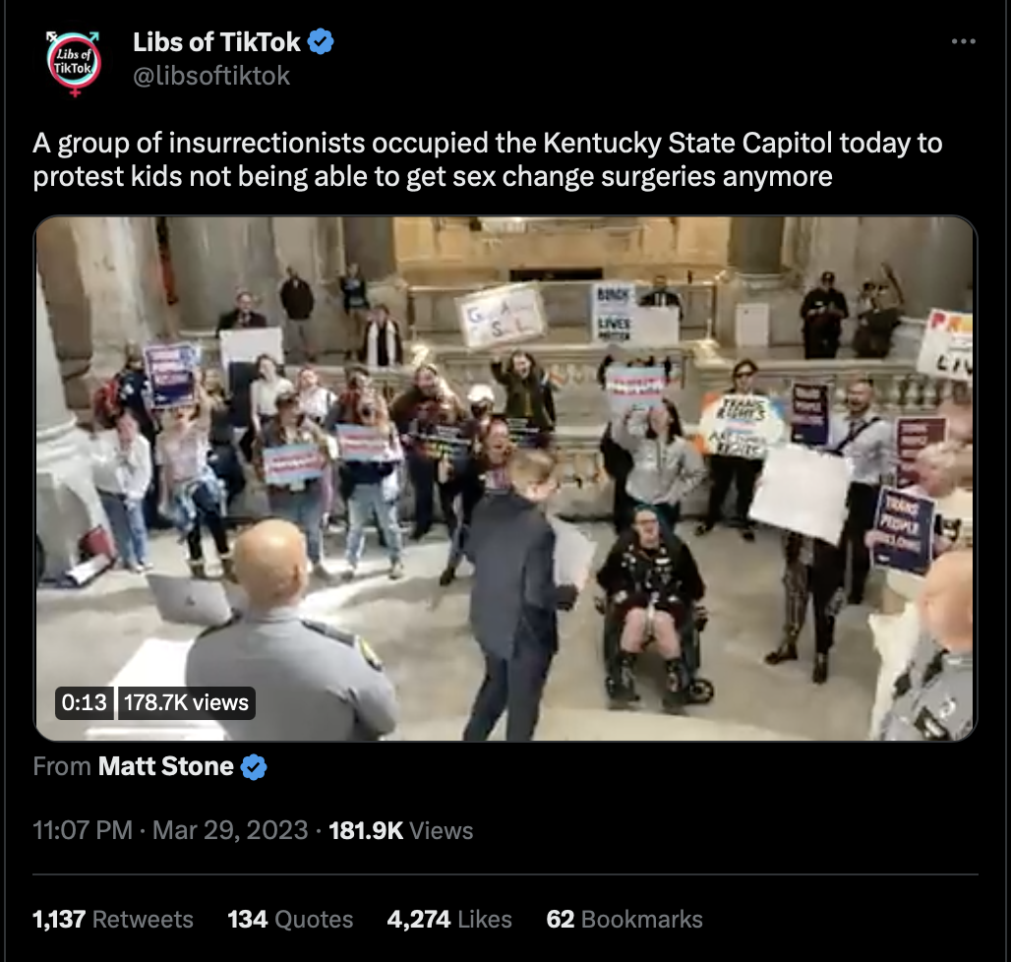This screenshot has width=1011, height=962.
Task: Play the embedded protest video
Action: 505,478
